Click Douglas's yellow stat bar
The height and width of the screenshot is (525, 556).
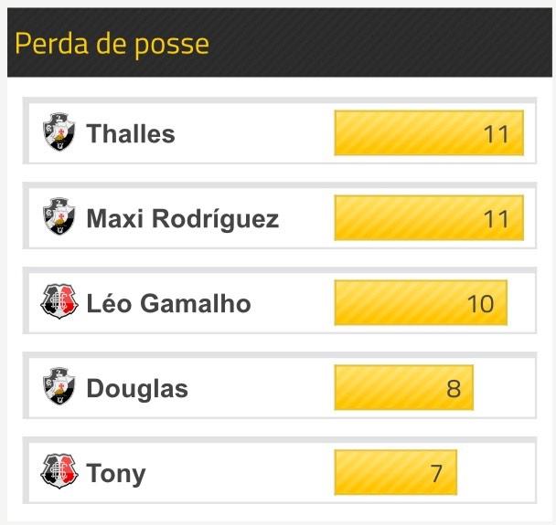403,388
